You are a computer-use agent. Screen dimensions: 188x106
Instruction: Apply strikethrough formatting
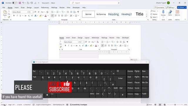tap(26, 16)
